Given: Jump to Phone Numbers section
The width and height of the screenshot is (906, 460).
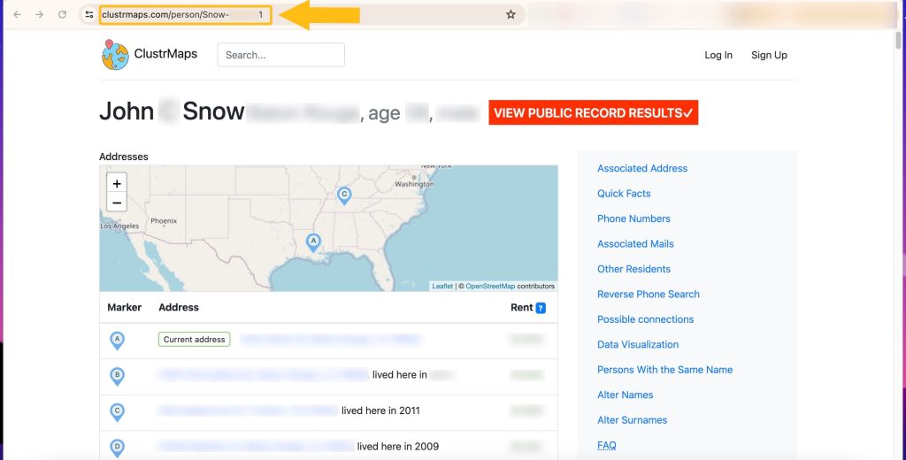Looking at the screenshot, I should [633, 218].
